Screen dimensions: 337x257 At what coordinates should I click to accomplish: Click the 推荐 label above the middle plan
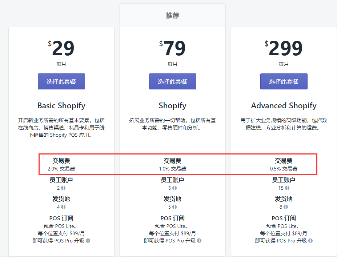tap(172, 16)
